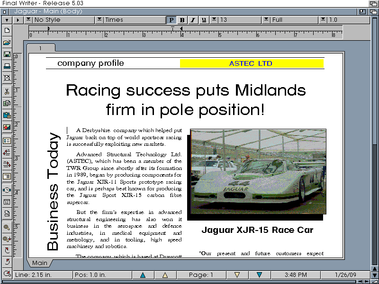This screenshot has width=379, height=284.
Task: Cut the selection with the scissors icon
Action: [x=7, y=91]
